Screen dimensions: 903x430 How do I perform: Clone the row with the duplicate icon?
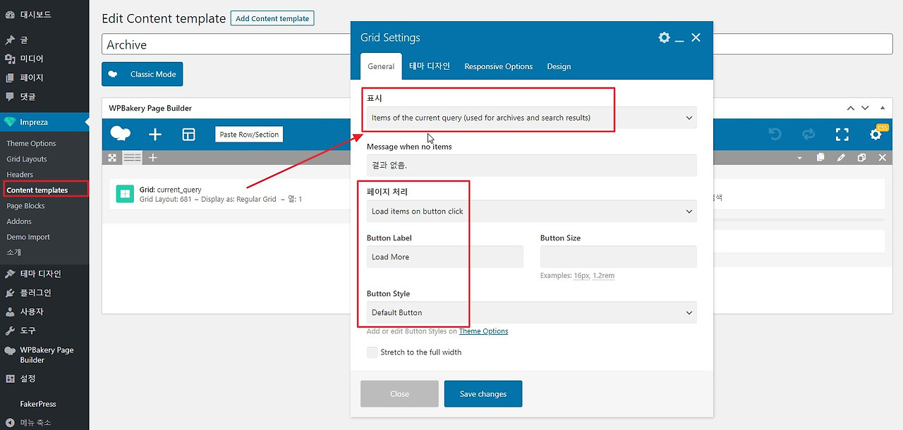pyautogui.click(x=861, y=158)
